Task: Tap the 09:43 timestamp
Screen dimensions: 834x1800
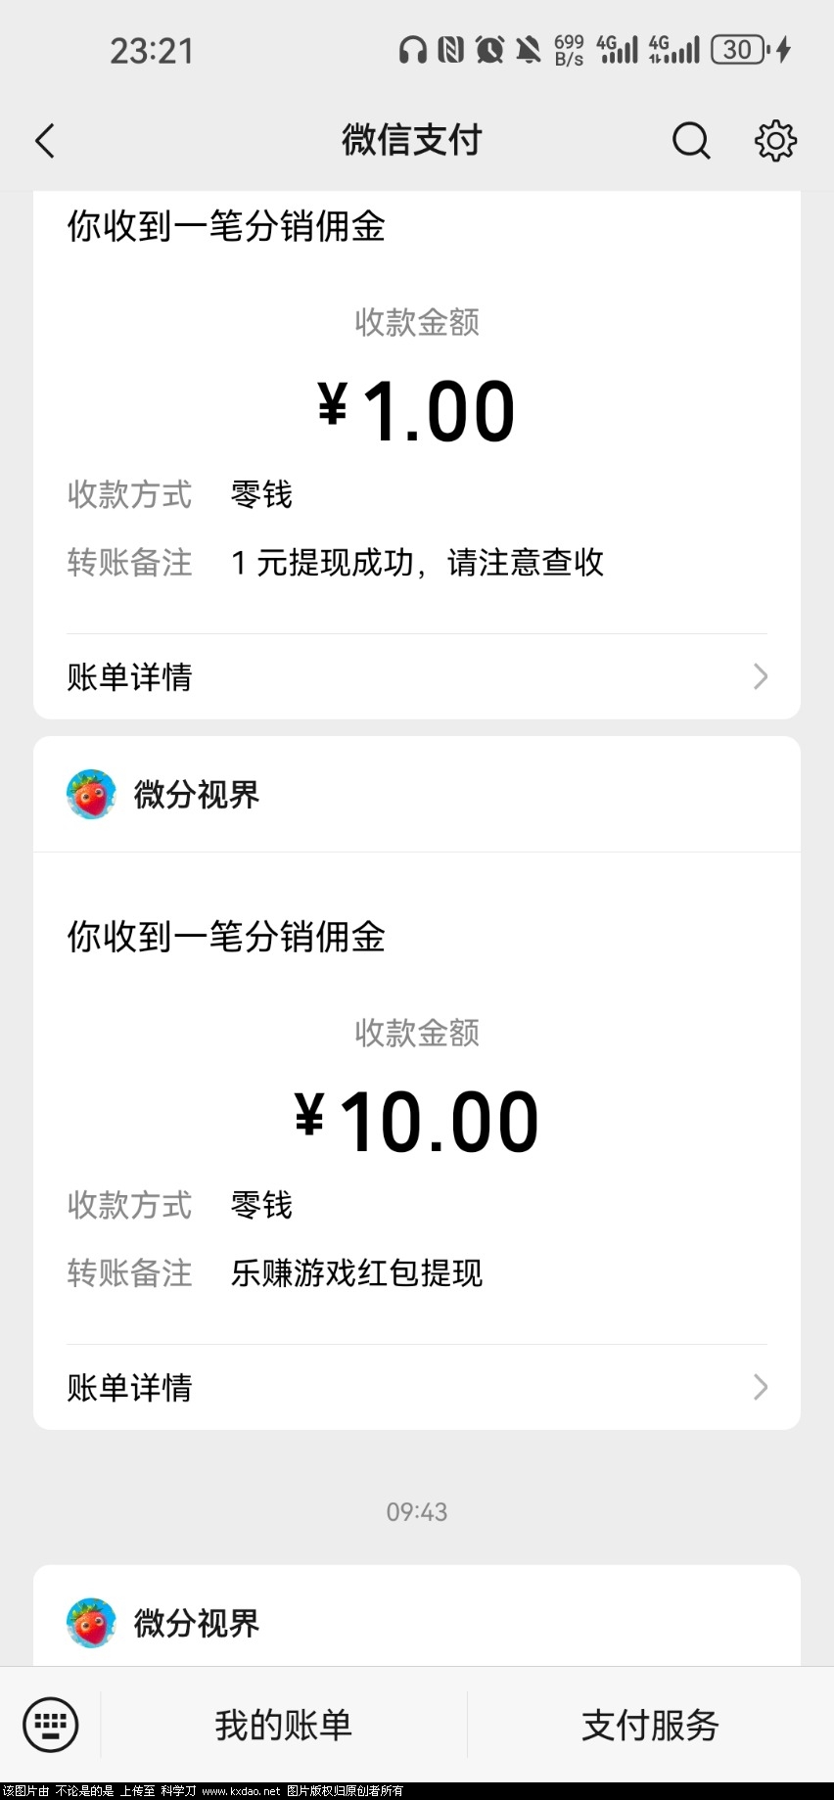Action: (417, 1512)
